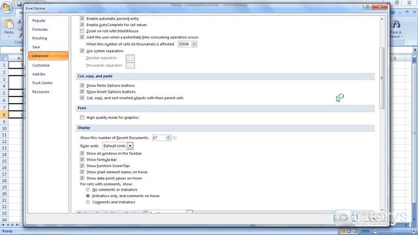Select Indicators only, and comments on hover

(88, 196)
